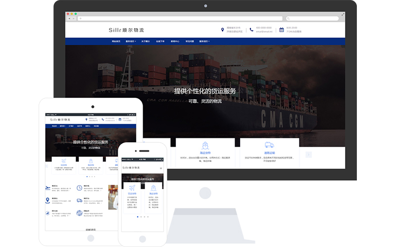The image size is (396, 247).
Task: Open 网站首页 in the desktop navigation bar
Action: [116, 41]
